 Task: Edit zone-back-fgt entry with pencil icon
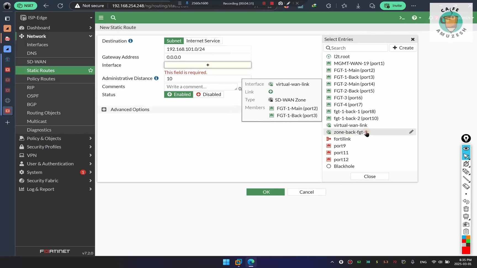411,132
